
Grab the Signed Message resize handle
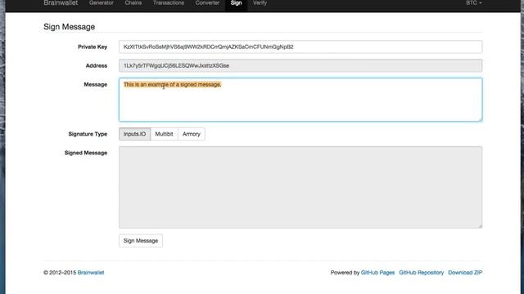(x=480, y=226)
